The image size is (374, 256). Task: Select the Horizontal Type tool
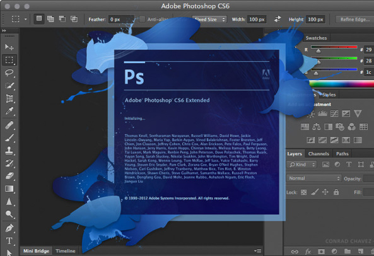[9, 241]
